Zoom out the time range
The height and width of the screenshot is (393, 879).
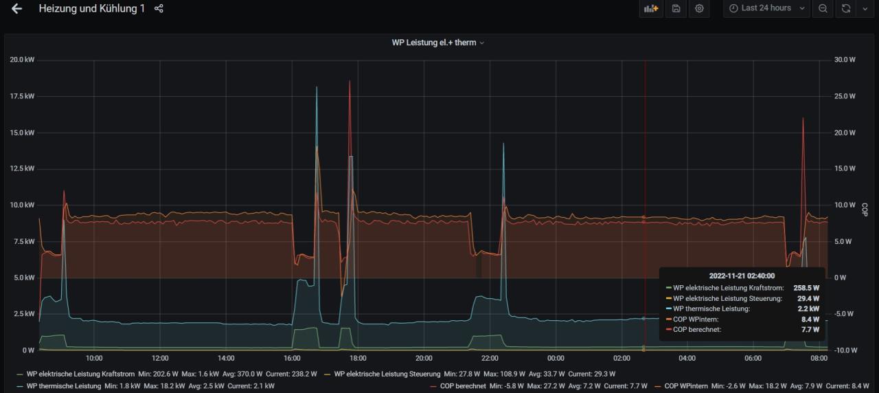pyautogui.click(x=823, y=8)
